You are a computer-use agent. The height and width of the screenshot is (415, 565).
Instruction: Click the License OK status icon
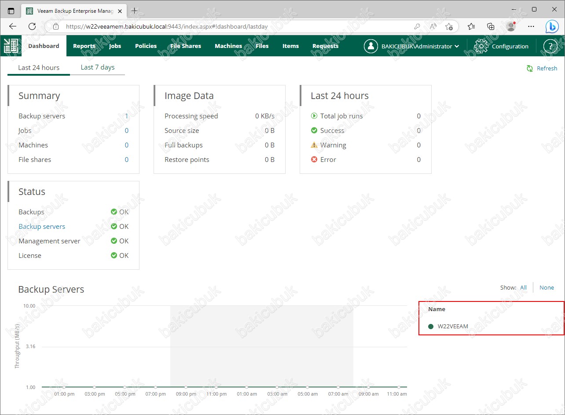pos(114,255)
